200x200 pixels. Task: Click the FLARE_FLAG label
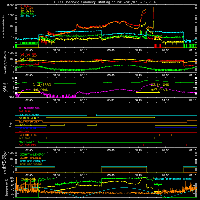pyautogui.click(x=26, y=125)
